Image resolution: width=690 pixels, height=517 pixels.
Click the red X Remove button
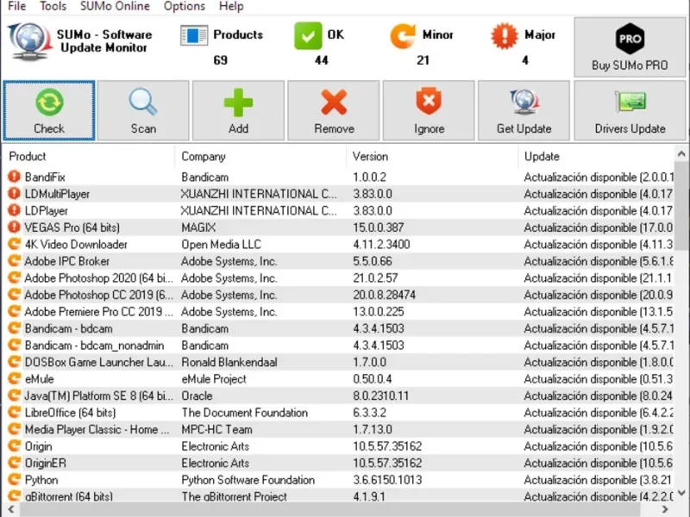click(x=334, y=110)
